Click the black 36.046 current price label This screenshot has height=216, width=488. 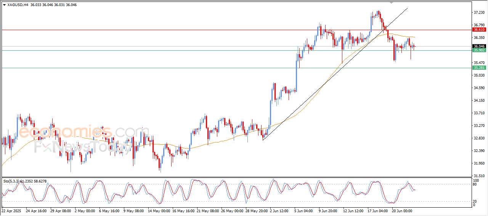479,46
